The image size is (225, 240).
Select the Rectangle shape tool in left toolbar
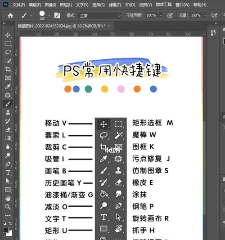tap(8, 190)
